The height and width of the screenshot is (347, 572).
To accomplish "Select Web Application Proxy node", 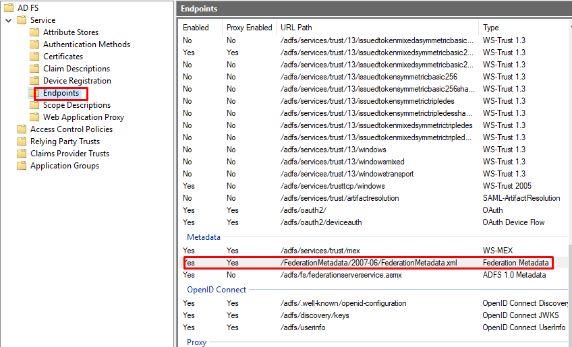I will (84, 117).
